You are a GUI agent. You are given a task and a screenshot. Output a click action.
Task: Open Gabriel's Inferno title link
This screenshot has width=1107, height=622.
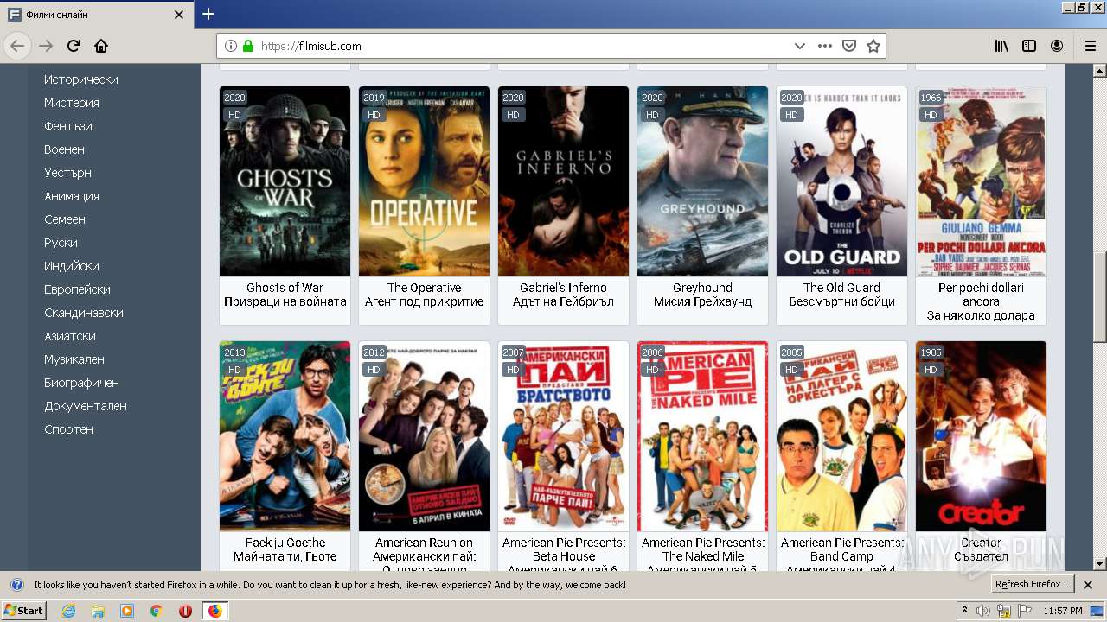pyautogui.click(x=563, y=288)
